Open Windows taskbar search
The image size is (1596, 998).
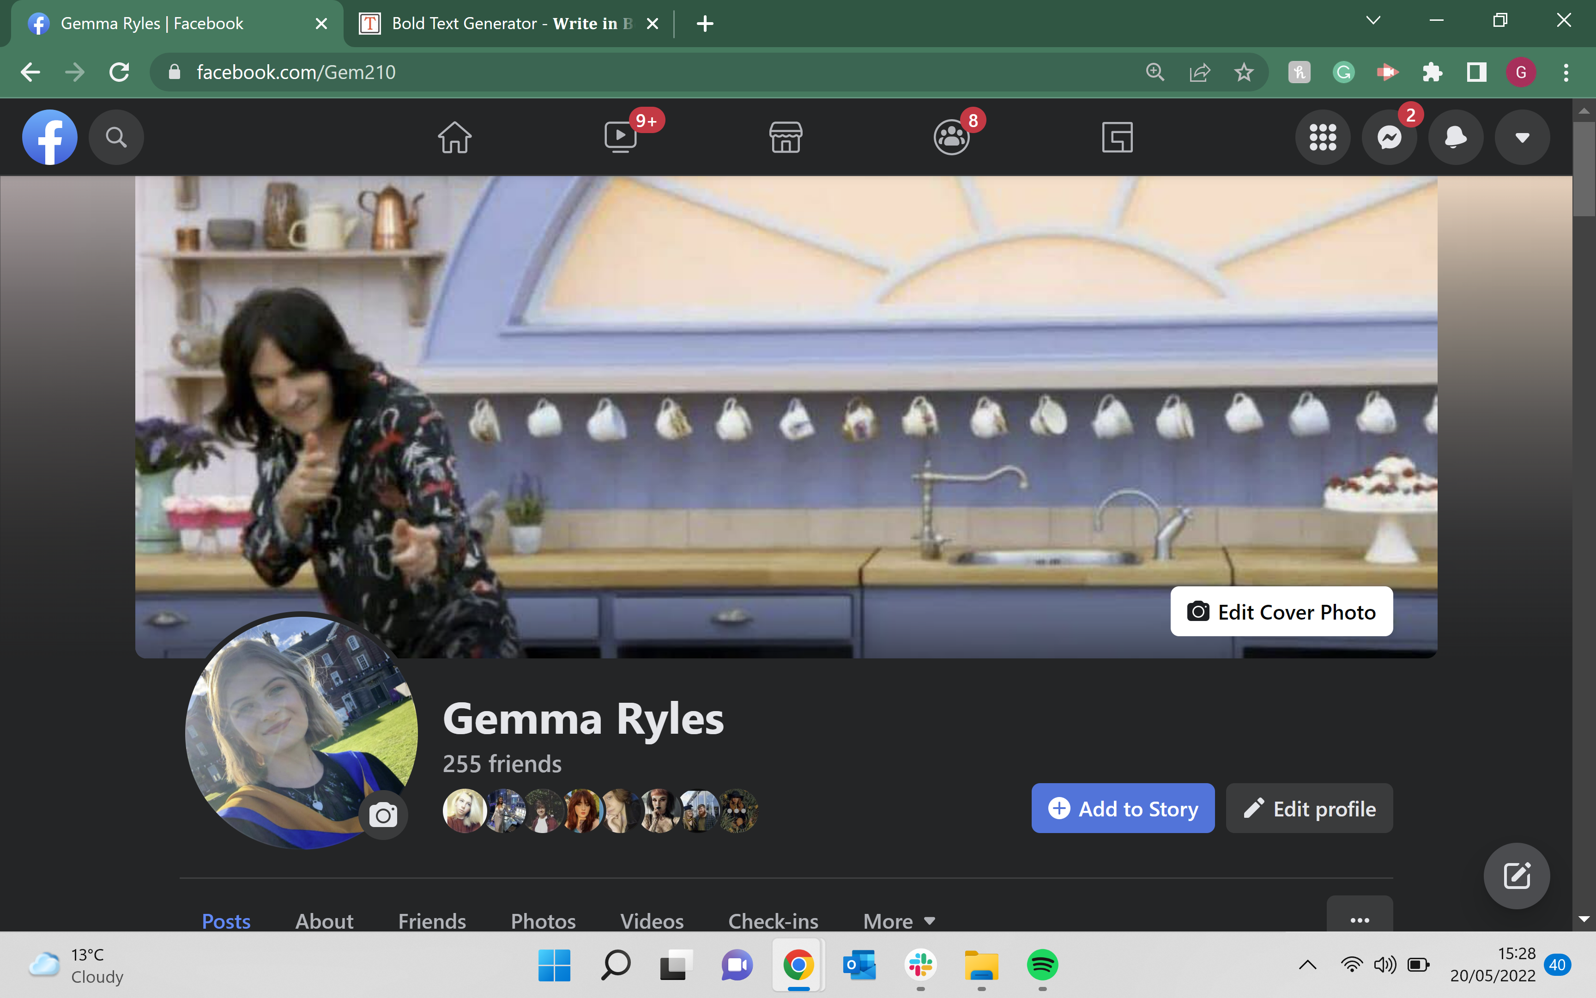615,966
